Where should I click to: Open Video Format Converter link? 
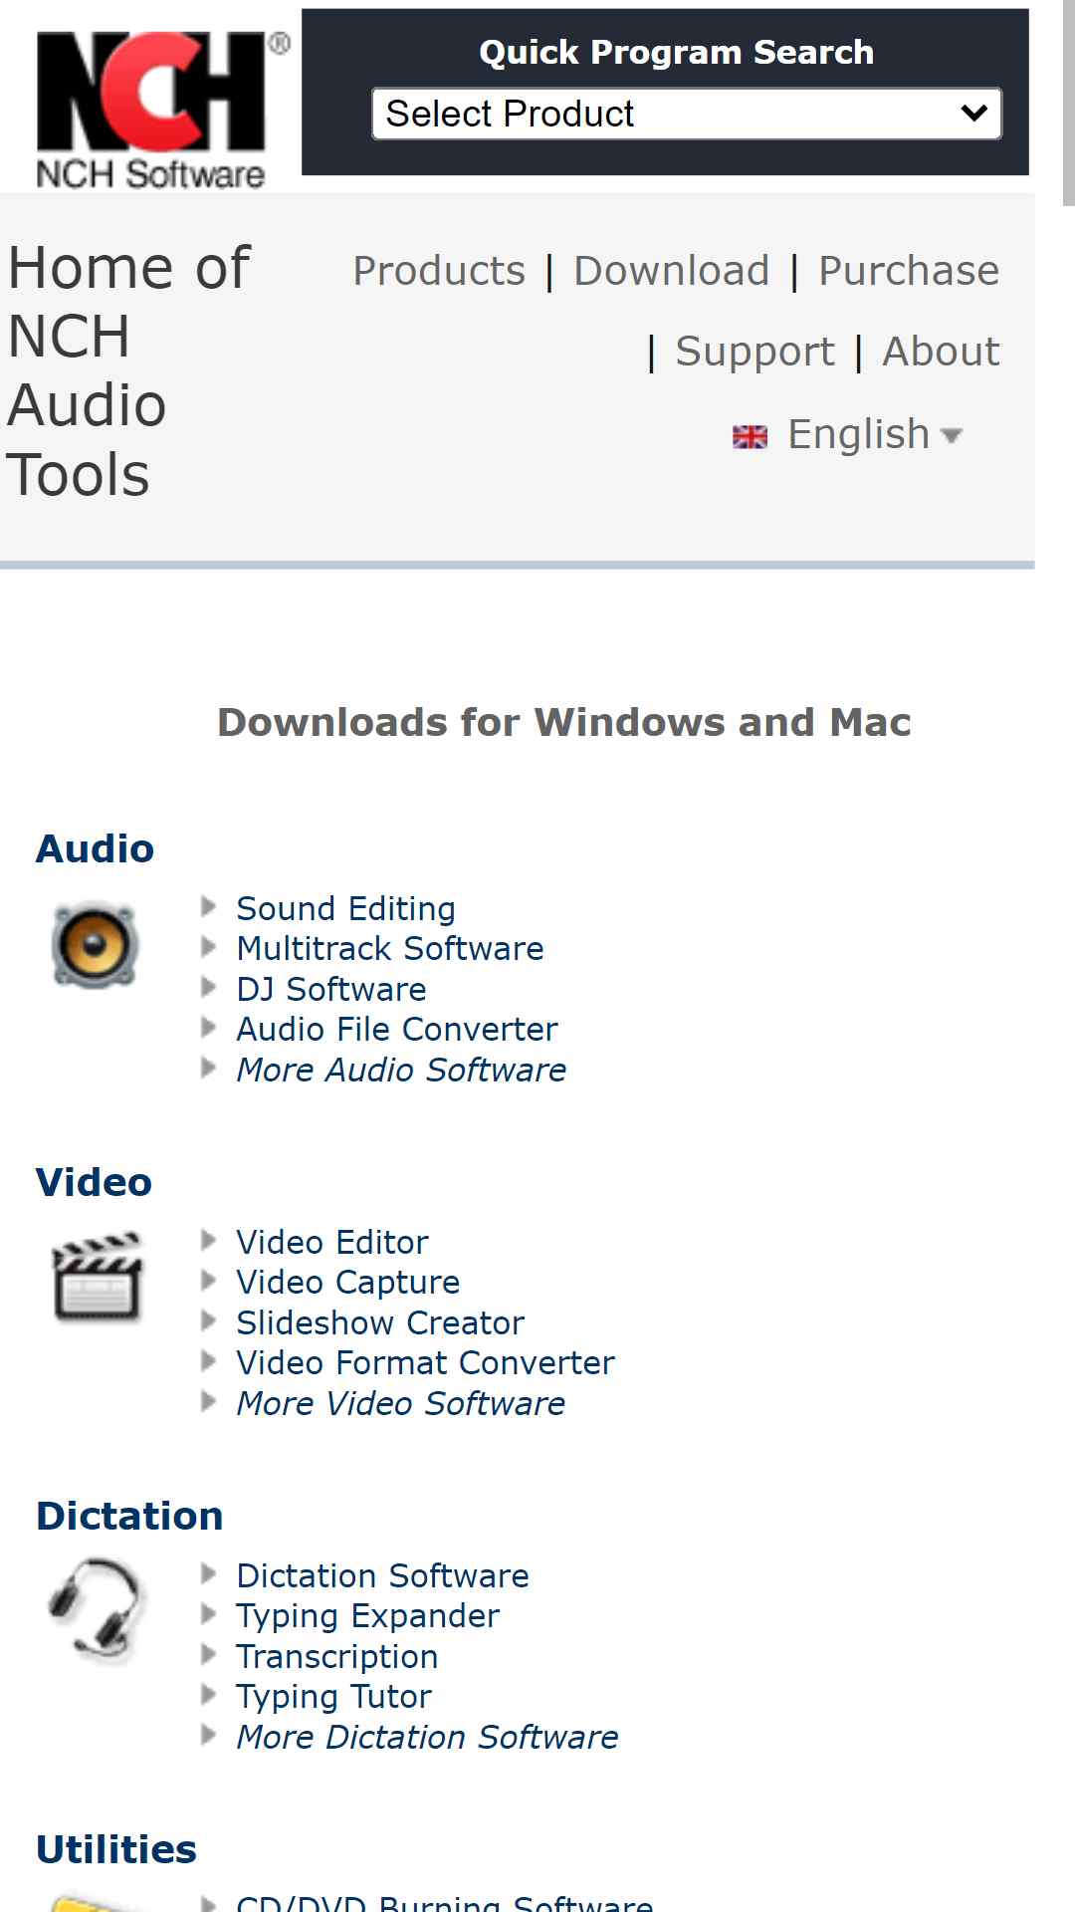coord(426,1362)
